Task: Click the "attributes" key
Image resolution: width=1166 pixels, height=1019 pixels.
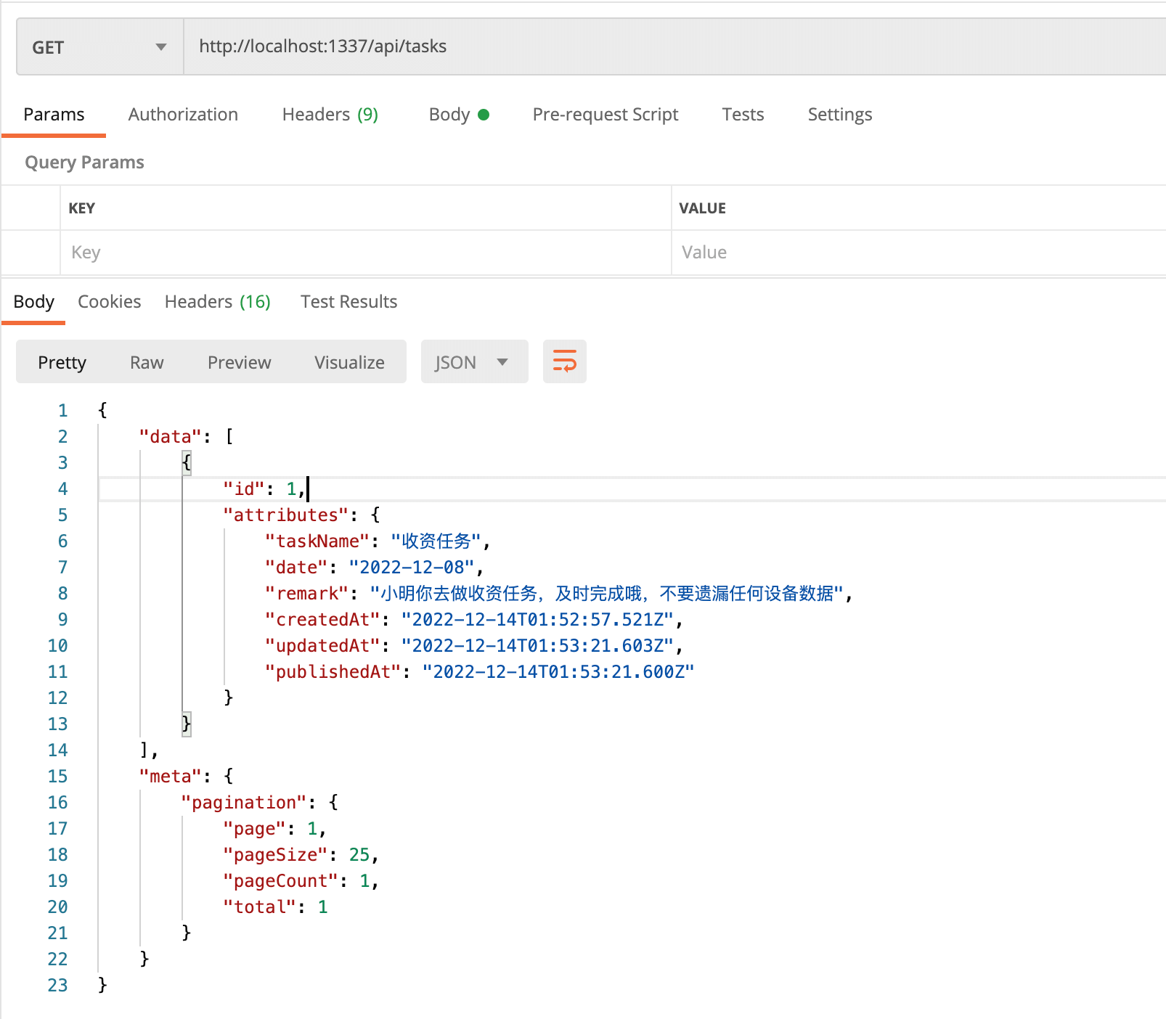Action: [286, 515]
